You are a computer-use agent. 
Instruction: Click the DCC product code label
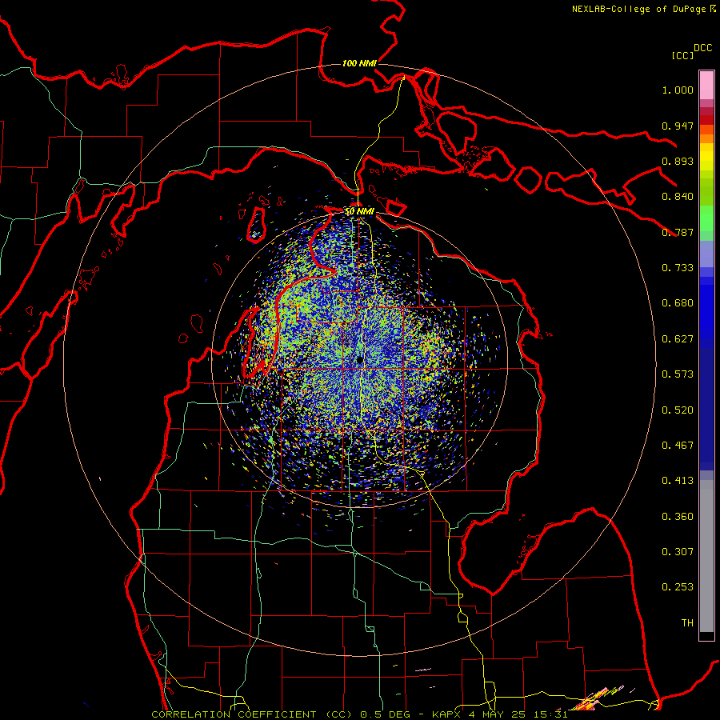click(x=703, y=48)
